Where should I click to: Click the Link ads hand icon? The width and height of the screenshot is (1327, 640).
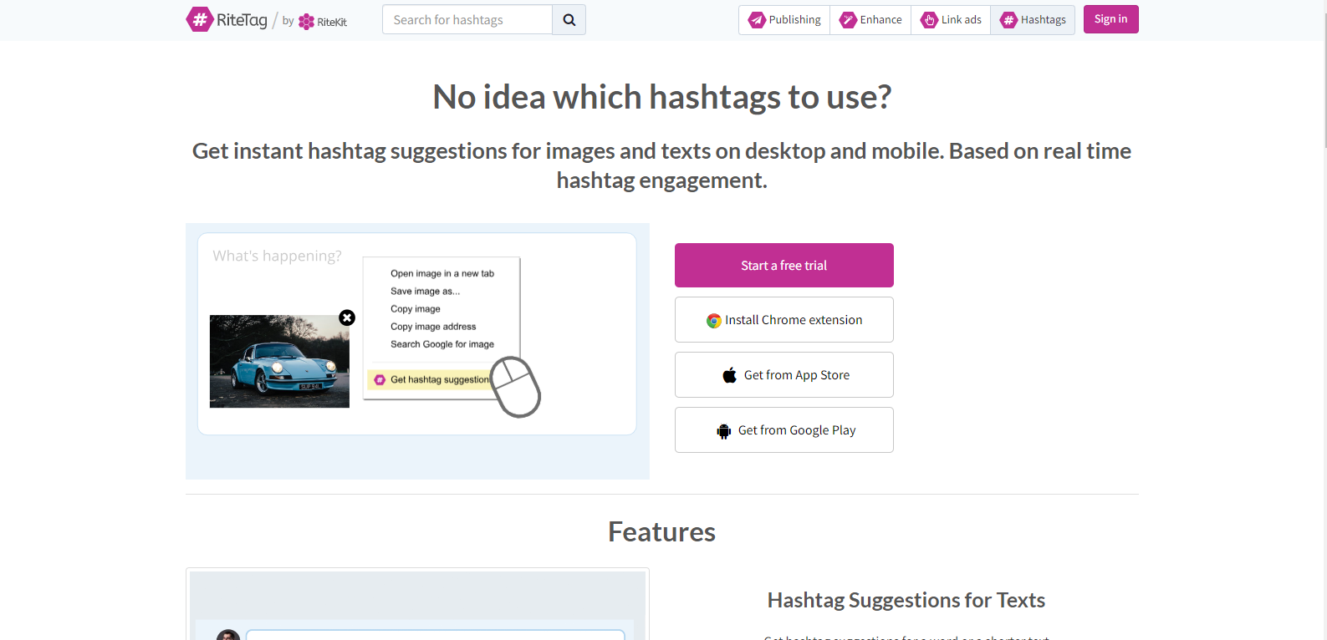pyautogui.click(x=929, y=20)
